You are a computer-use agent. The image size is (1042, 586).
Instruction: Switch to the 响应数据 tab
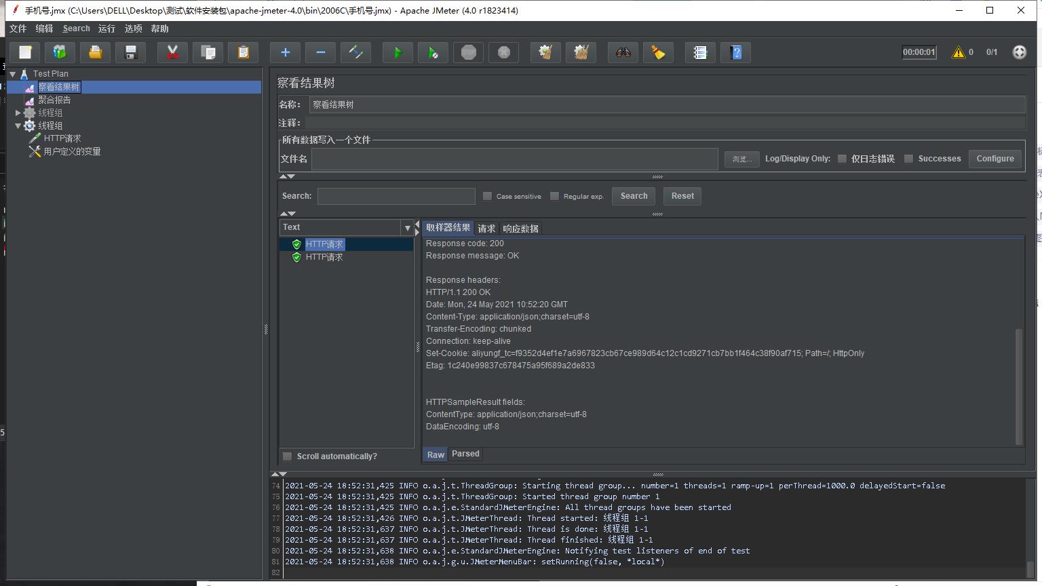pos(520,229)
